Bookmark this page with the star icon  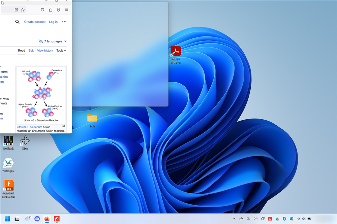pyautogui.click(x=23, y=10)
